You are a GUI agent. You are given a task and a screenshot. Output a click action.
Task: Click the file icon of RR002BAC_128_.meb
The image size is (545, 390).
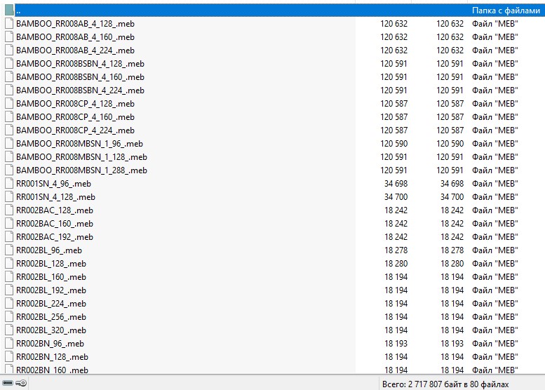click(9, 210)
